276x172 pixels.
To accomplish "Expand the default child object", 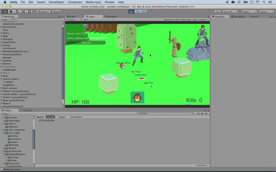I will (4, 82).
